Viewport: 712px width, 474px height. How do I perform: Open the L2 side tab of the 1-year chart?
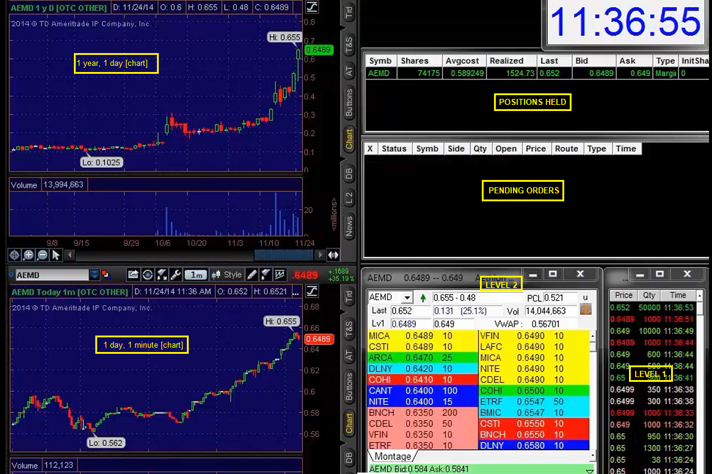tap(349, 198)
